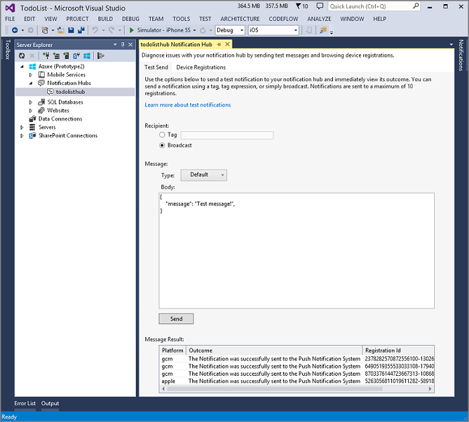The height and width of the screenshot is (422, 469).
Task: Close the todolisthub Notification Hub tab
Action: (227, 44)
